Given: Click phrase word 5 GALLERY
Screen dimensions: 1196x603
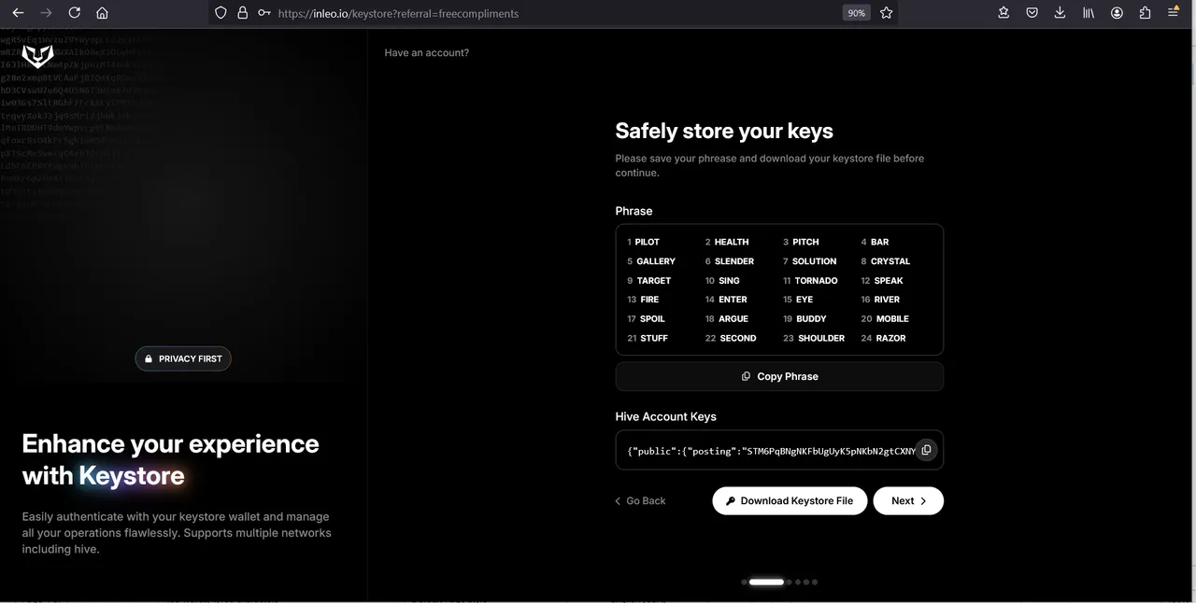Looking at the screenshot, I should (x=651, y=261).
